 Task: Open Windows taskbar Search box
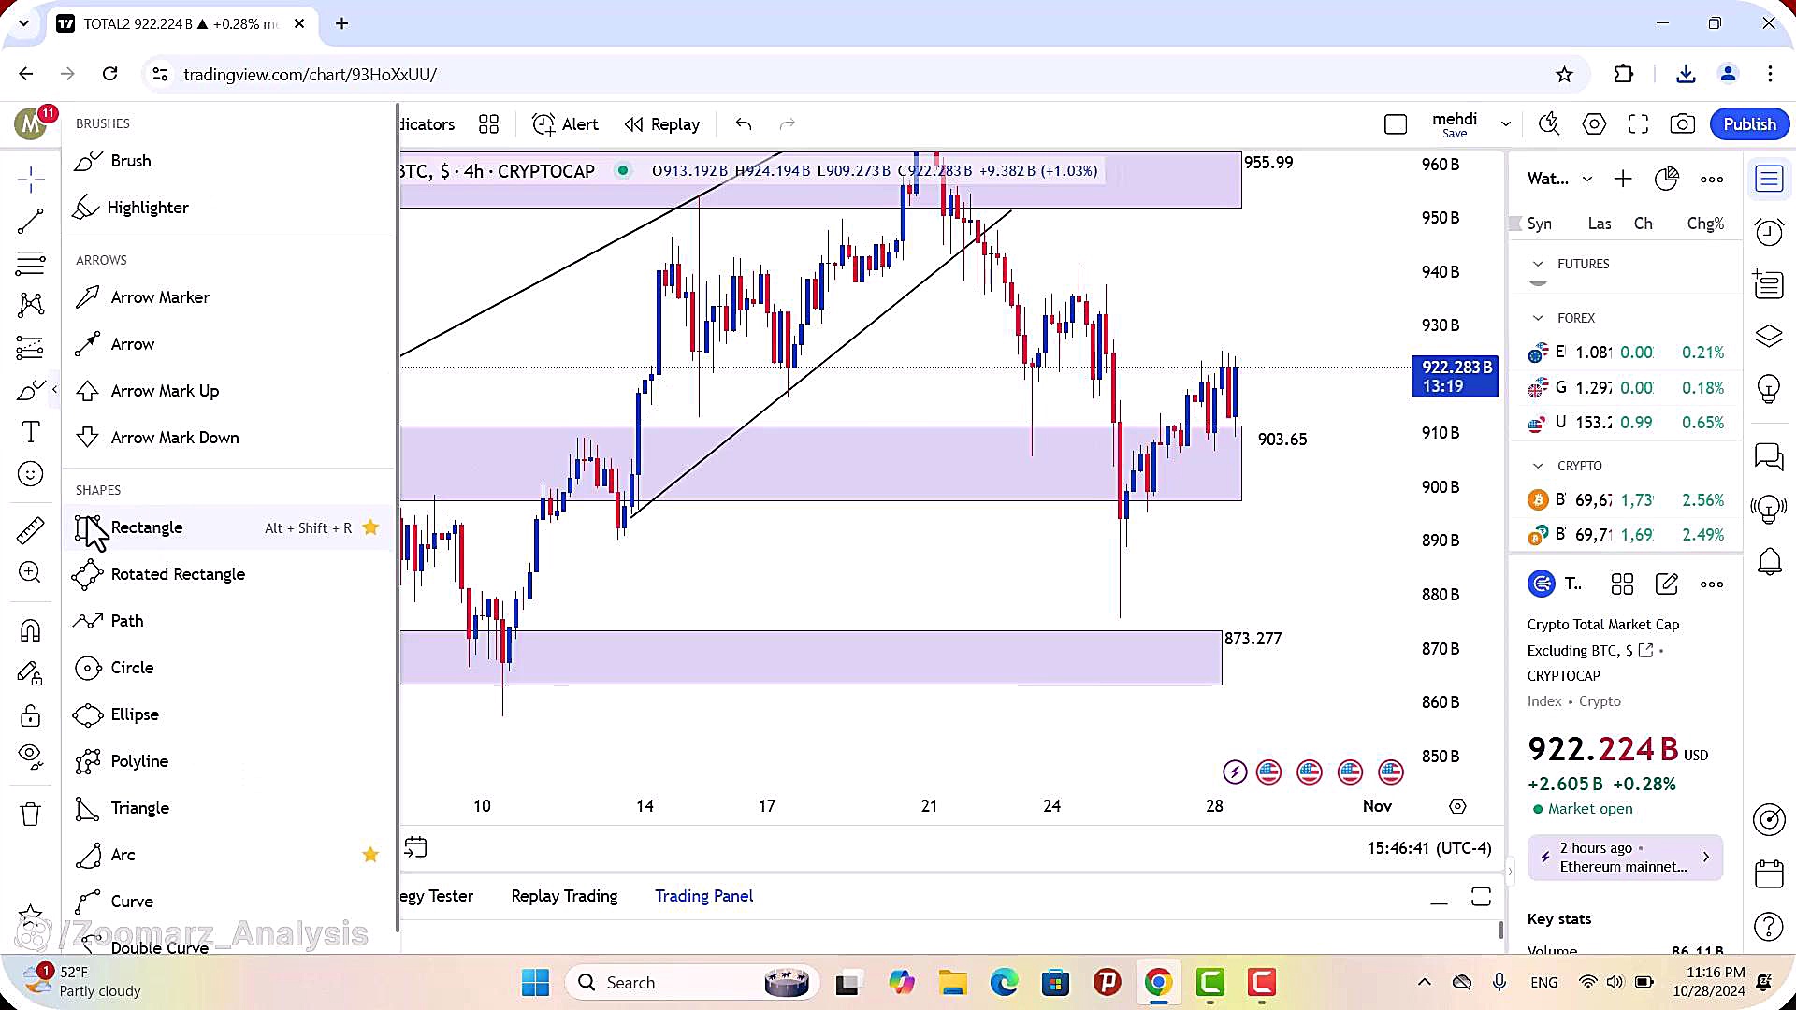point(692,983)
